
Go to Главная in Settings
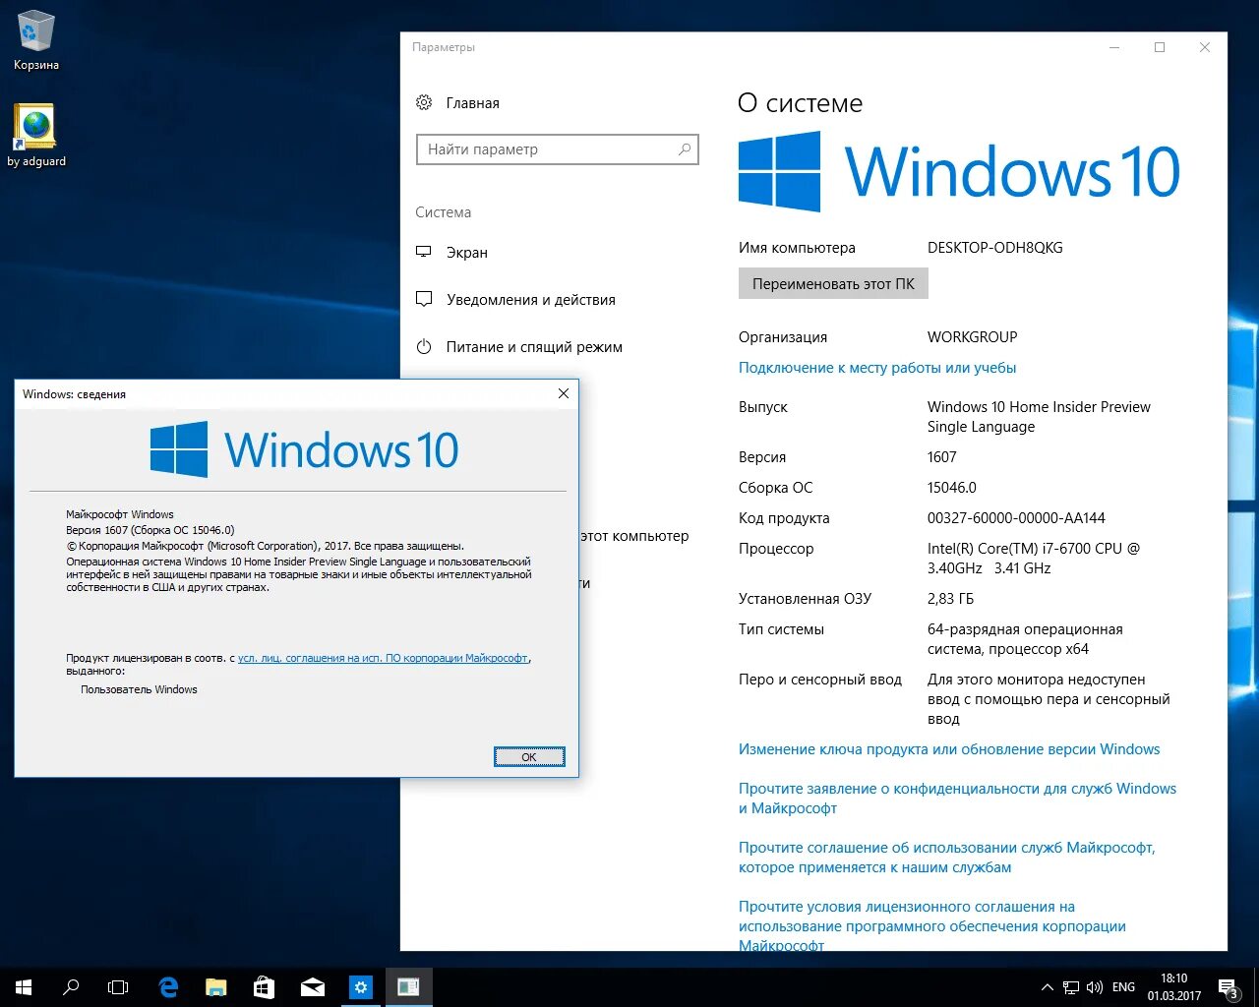click(472, 102)
